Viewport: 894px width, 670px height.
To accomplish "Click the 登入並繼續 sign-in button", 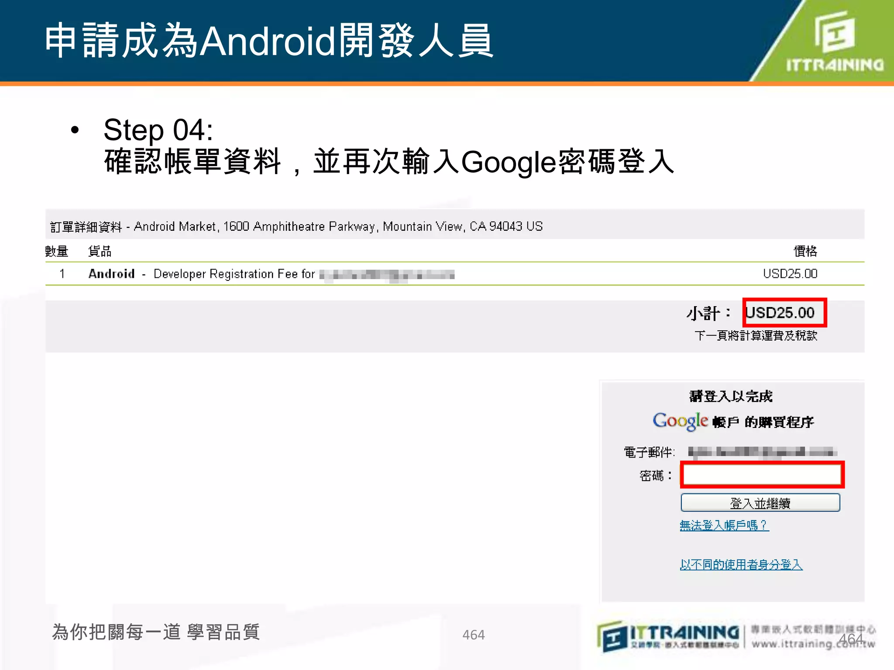I will [x=760, y=502].
